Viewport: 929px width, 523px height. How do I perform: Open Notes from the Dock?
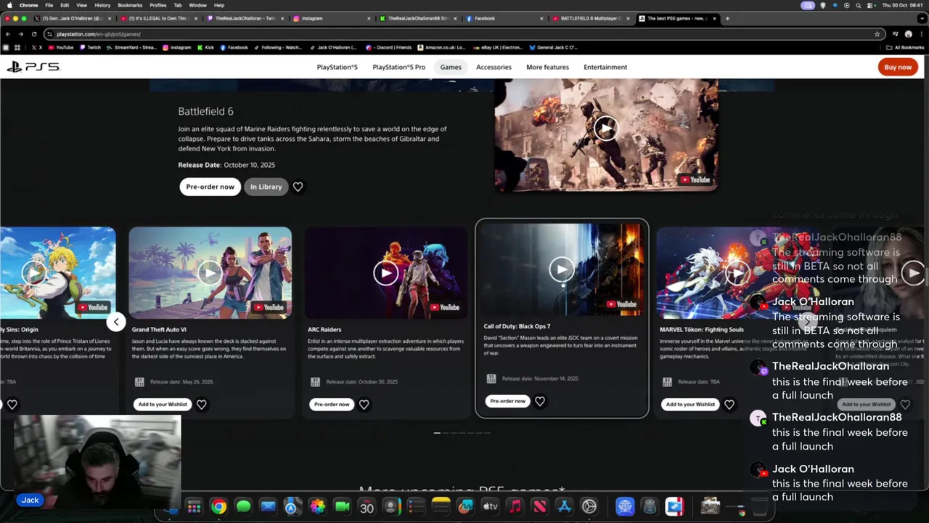pos(441,507)
